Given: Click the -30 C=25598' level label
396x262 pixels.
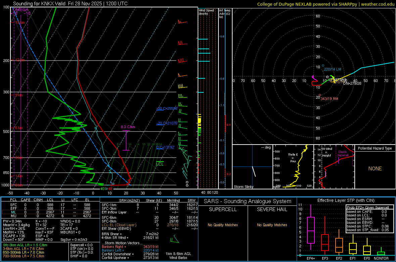Looking at the screenshot, I should coord(167,108).
